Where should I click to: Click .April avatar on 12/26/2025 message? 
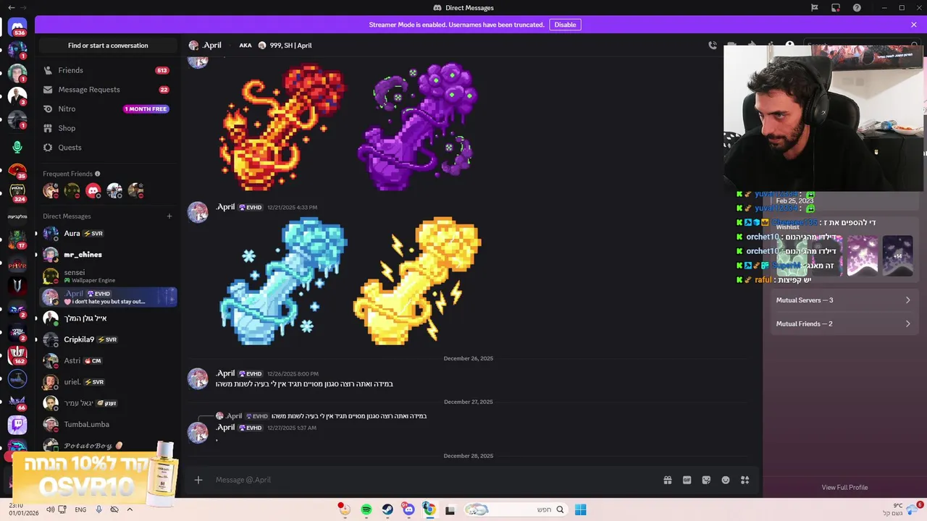click(198, 378)
